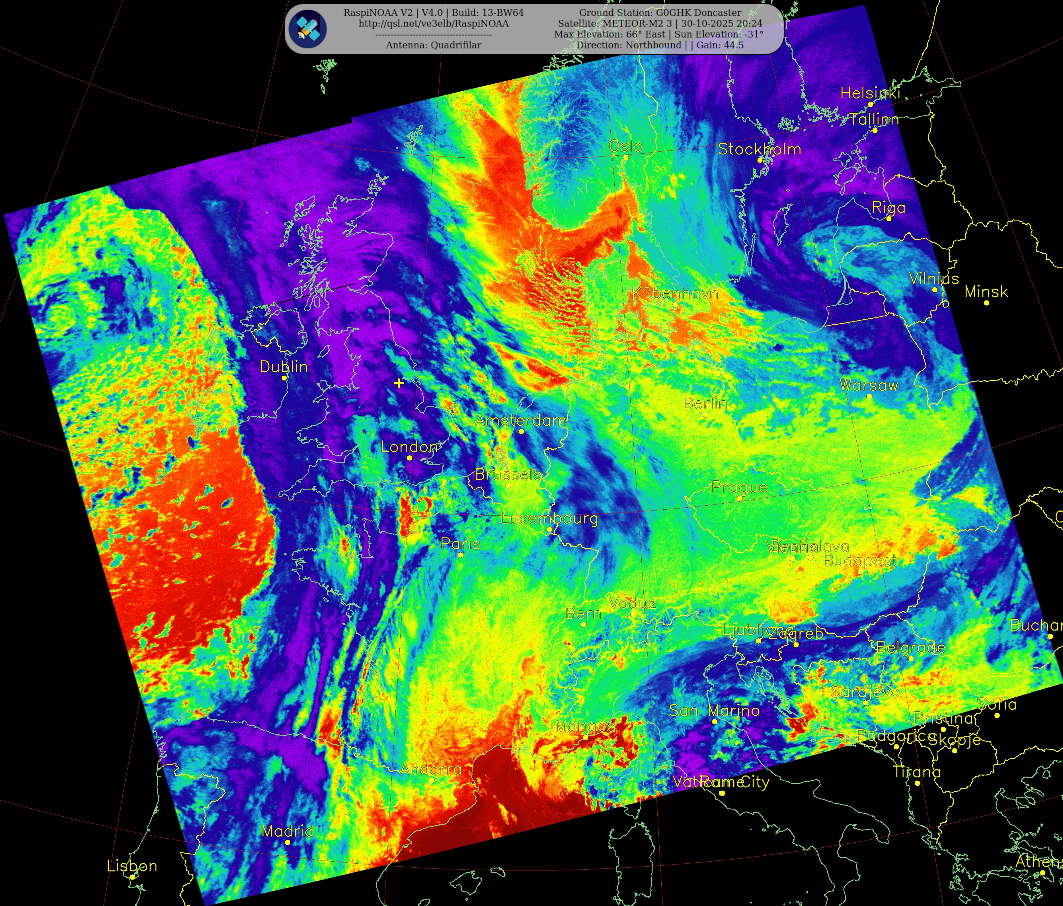This screenshot has width=1063, height=906.
Task: Click the Dublin city marker dot
Action: pos(284,378)
